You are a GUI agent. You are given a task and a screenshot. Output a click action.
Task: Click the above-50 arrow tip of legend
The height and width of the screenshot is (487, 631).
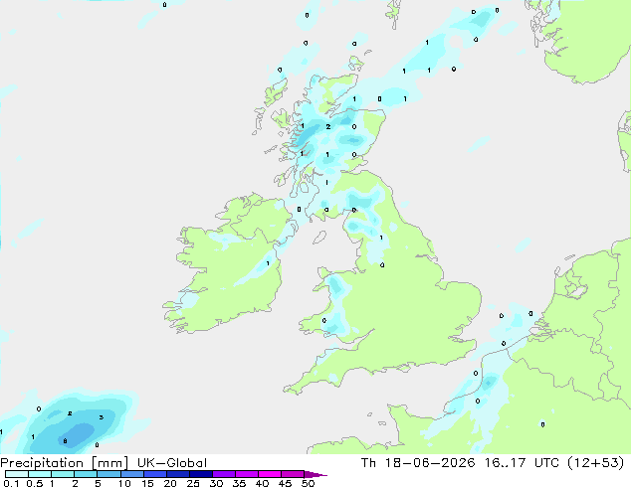tap(315, 474)
